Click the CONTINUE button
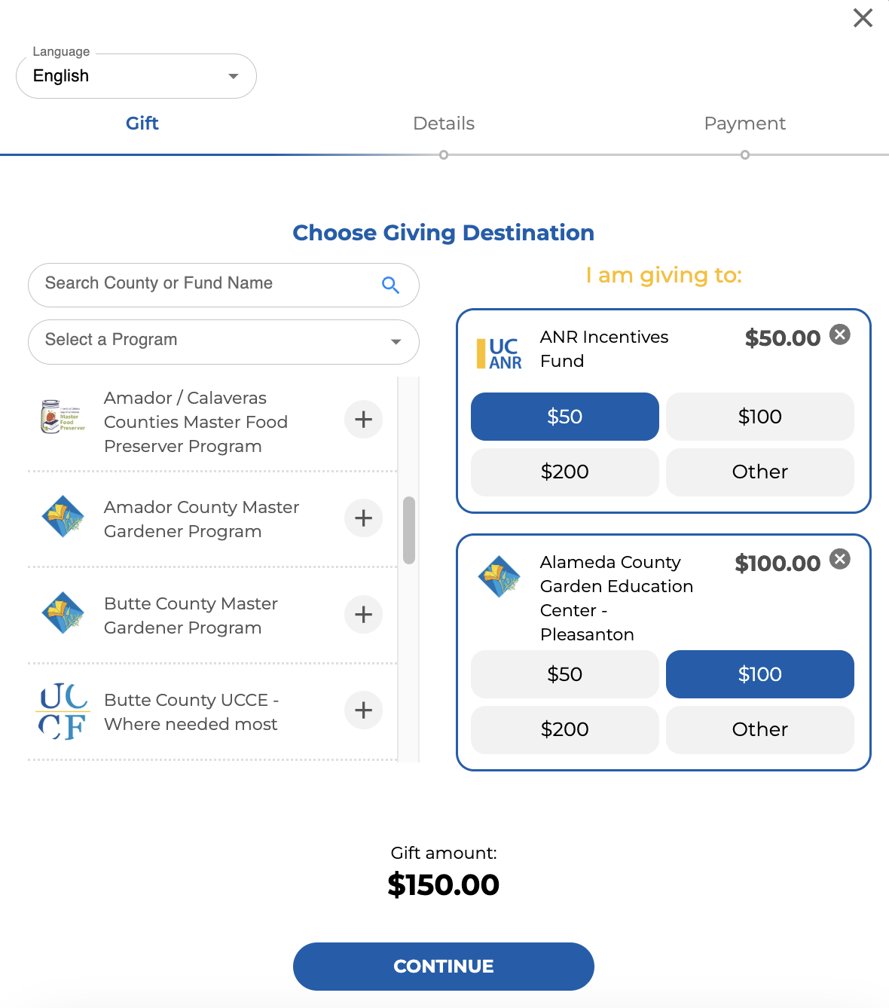Viewport: 889px width, 1008px height. [444, 967]
